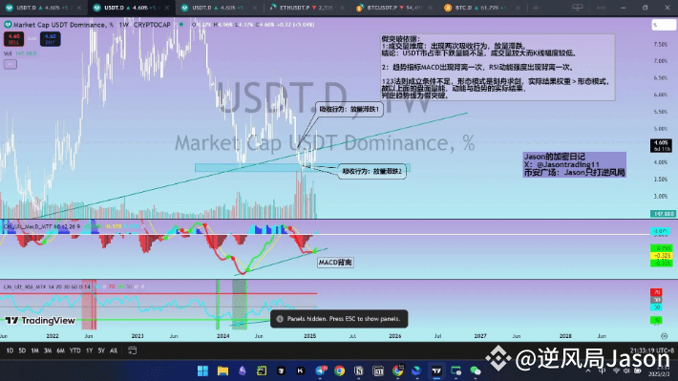Click the CRYPTOCAP source label
The width and height of the screenshot is (678, 381).
[152, 25]
